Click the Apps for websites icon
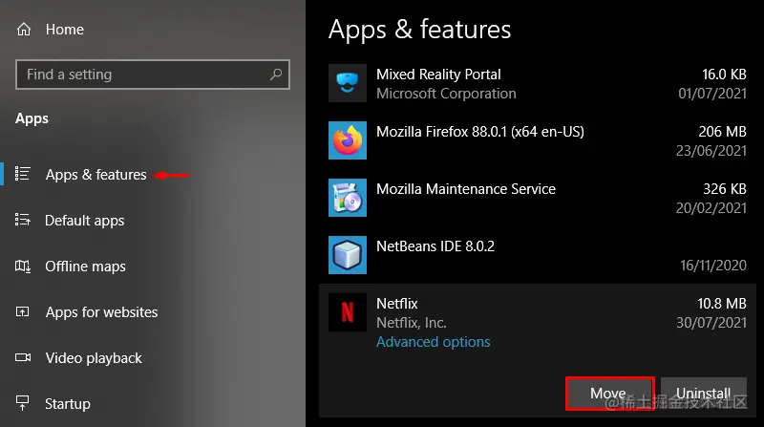The image size is (764, 427). pos(22,312)
